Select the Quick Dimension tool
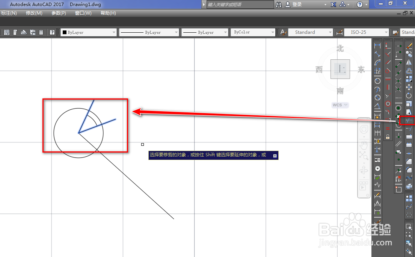 (377, 116)
